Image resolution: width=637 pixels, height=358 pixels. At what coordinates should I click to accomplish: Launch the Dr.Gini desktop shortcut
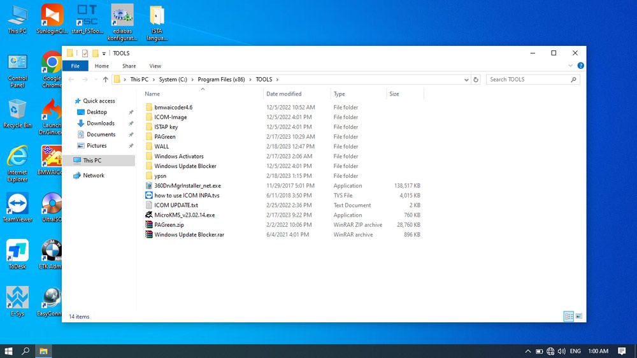(x=51, y=116)
